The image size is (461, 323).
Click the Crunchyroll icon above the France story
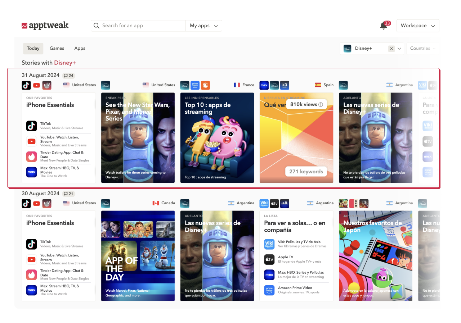click(205, 85)
